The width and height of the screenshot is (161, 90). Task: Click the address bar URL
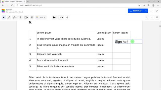click(x=31, y=5)
